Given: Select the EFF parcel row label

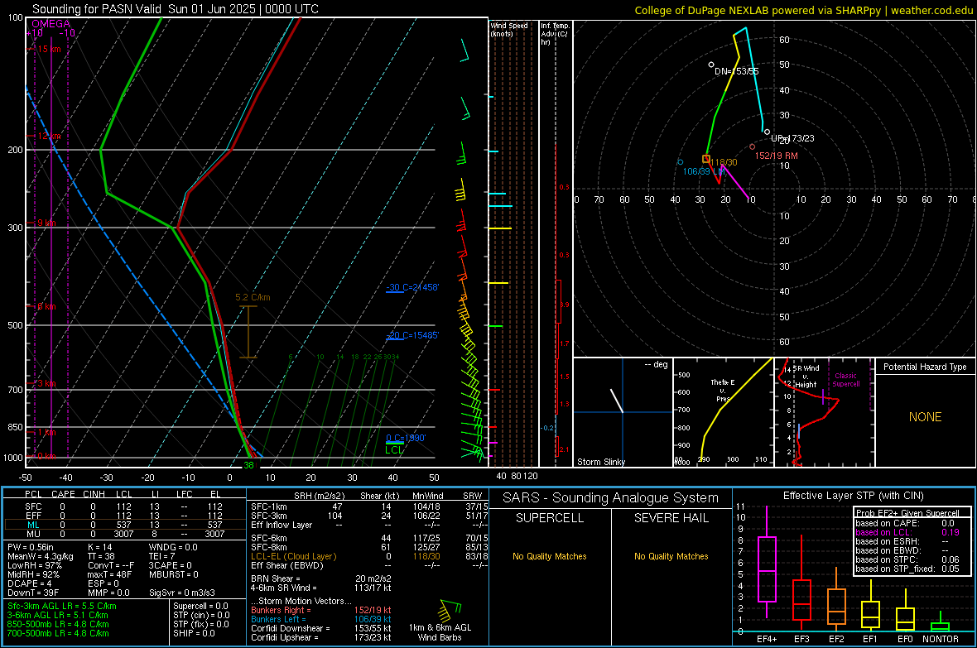Looking at the screenshot, I should pyautogui.click(x=33, y=516).
